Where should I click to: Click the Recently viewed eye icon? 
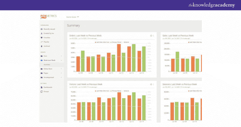click(x=42, y=29)
